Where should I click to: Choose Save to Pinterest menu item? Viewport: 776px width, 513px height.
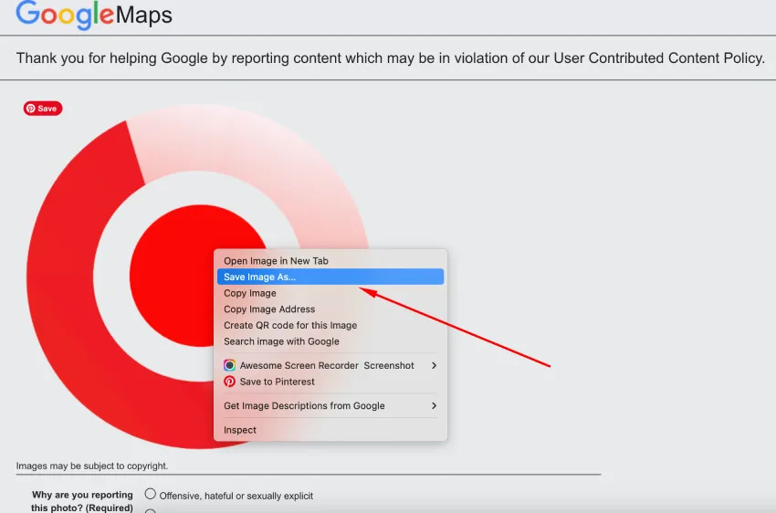pos(330,382)
